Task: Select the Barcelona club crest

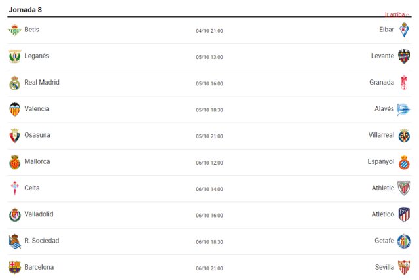Action: coord(14,268)
